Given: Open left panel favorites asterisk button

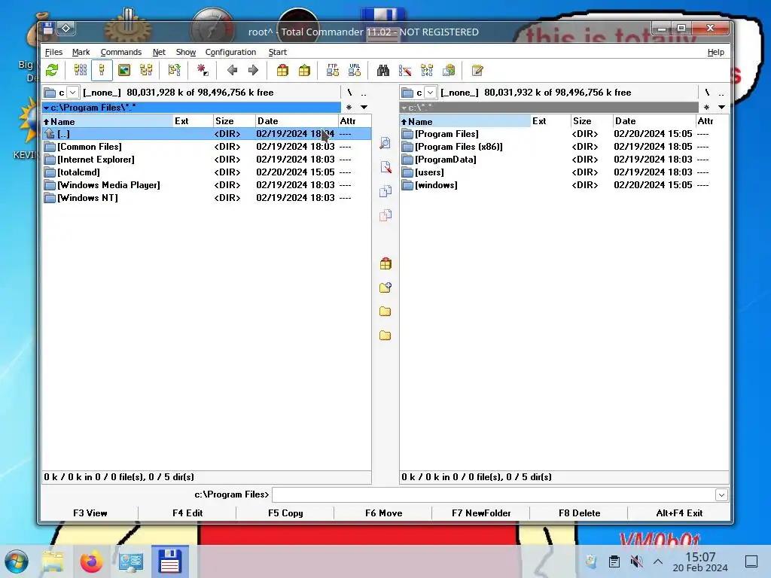Looking at the screenshot, I should point(349,107).
